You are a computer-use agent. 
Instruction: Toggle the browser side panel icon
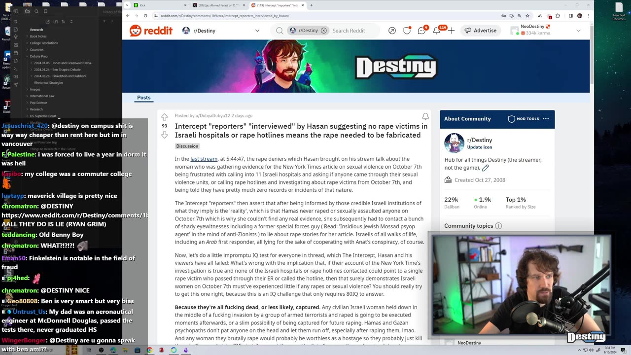[x=570, y=16]
